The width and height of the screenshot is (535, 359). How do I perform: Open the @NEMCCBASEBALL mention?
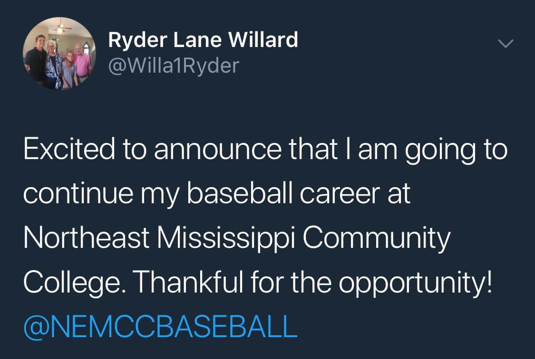[160, 327]
